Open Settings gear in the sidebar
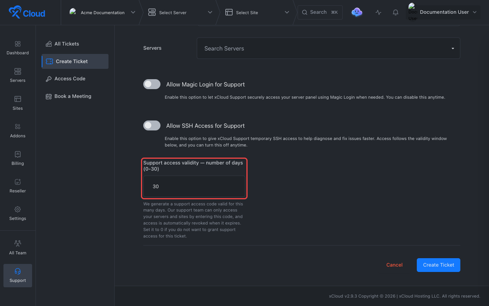Viewport: 489px width, 306px height. (18, 209)
